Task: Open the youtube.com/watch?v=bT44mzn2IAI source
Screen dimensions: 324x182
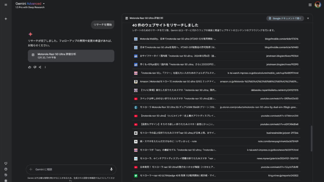Action: [x=216, y=116]
